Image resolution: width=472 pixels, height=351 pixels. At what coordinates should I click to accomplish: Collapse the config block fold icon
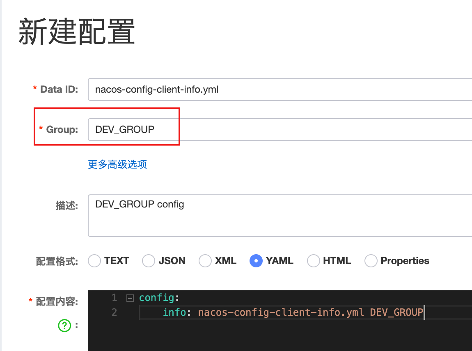point(130,298)
